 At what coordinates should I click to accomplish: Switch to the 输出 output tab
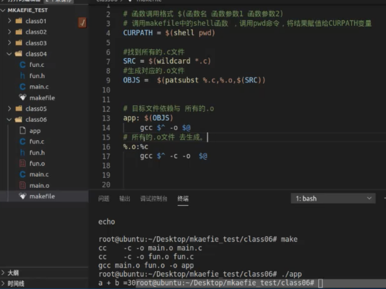click(x=125, y=198)
